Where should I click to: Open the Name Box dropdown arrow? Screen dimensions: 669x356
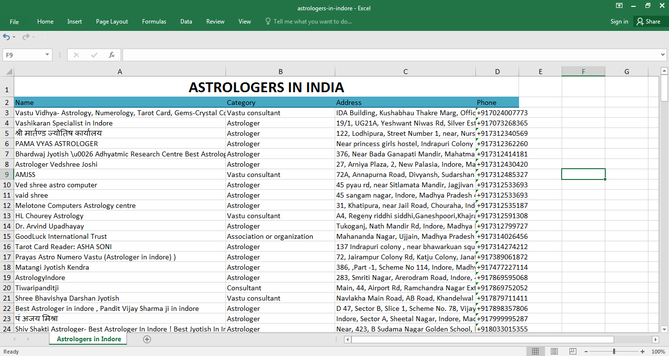48,55
